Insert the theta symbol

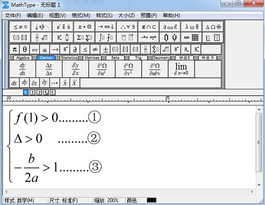pos(25,49)
